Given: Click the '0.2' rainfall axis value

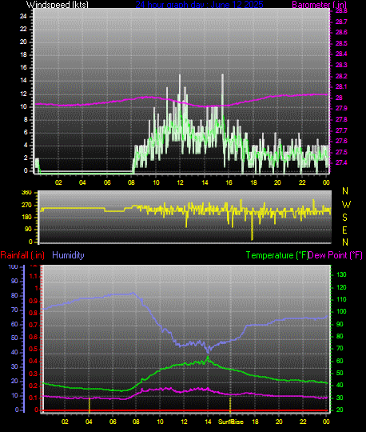Looking at the screenshot, I should pyautogui.click(x=34, y=386).
